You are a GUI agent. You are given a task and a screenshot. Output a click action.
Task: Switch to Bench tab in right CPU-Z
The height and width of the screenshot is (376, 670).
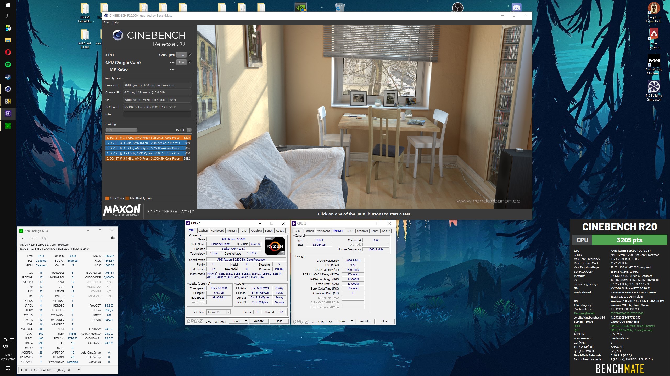click(375, 231)
